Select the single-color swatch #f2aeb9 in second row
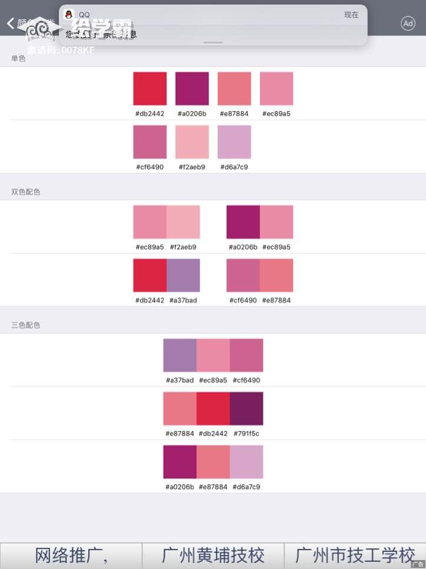This screenshot has height=569, width=426. [x=192, y=142]
